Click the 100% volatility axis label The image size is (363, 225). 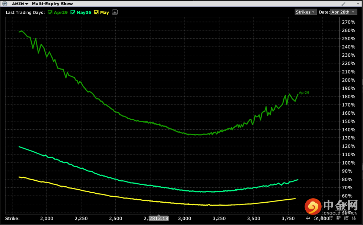coord(348,163)
